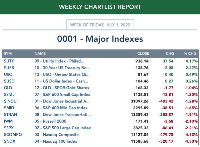The height and width of the screenshot is (147, 200).
Task: Open 09 - Utility Index chart link
Action: coord(59,61)
